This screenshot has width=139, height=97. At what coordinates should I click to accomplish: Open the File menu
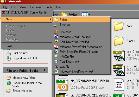(5, 7)
